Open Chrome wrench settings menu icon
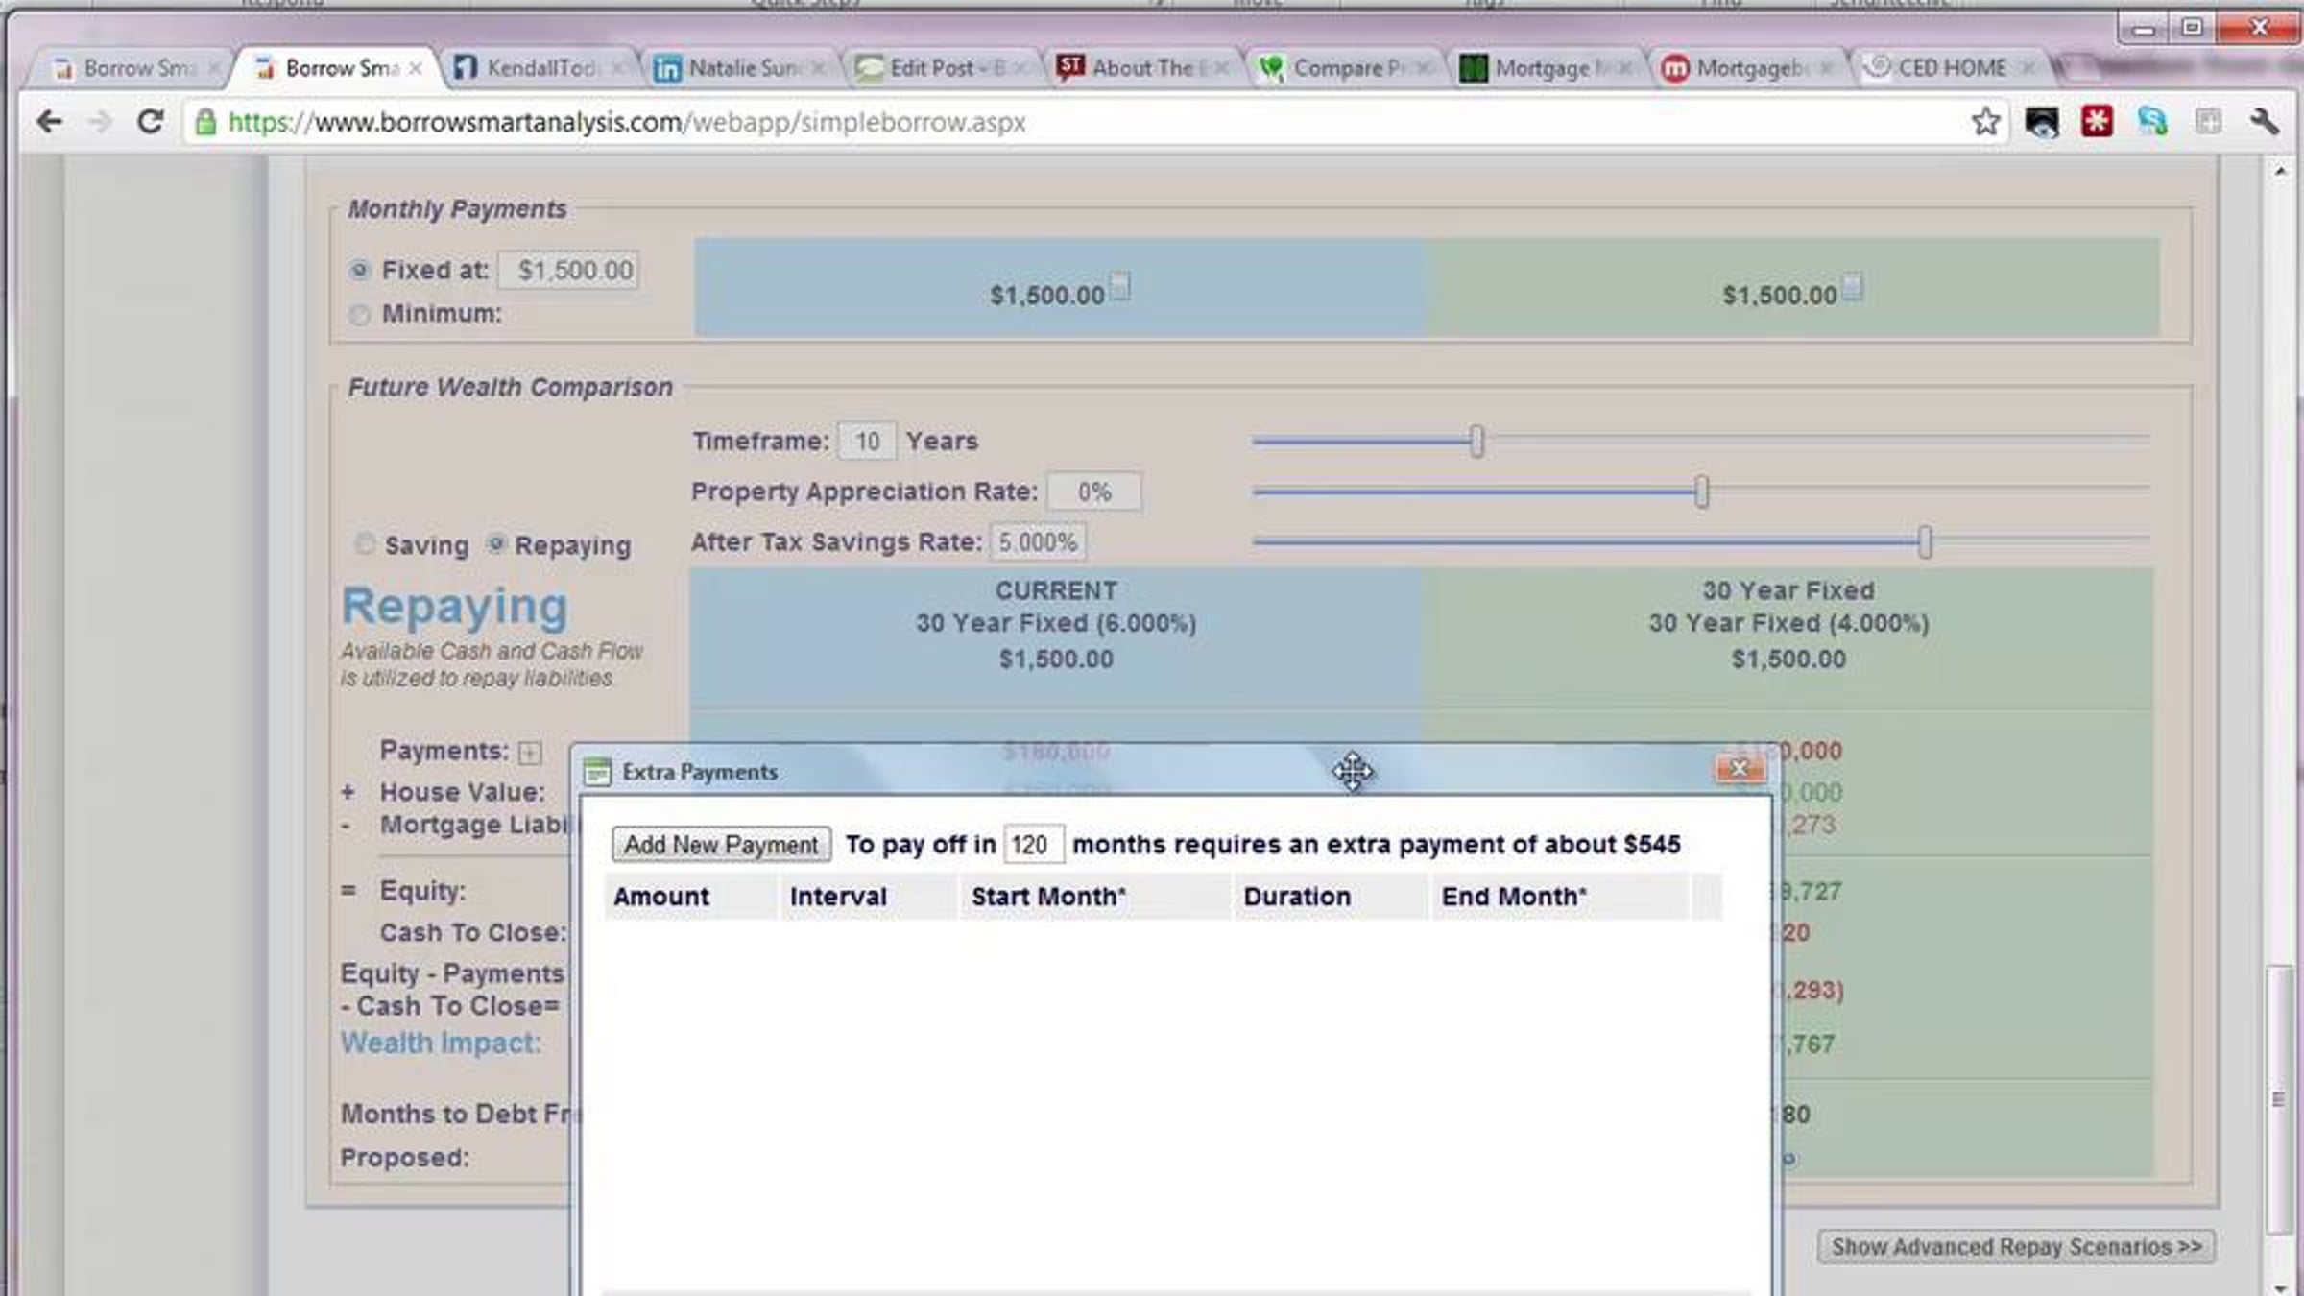Screen dimensions: 2304x1296 click(x=2264, y=122)
